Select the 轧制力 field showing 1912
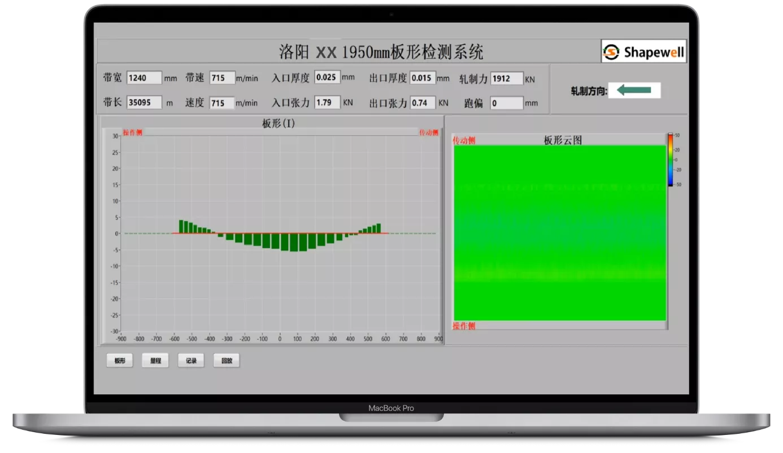 point(507,78)
